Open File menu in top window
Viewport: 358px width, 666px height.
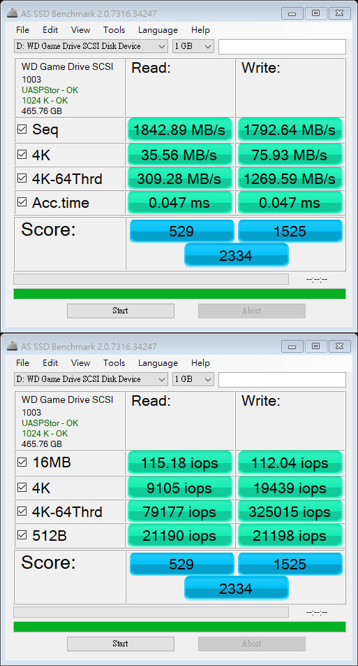(22, 29)
